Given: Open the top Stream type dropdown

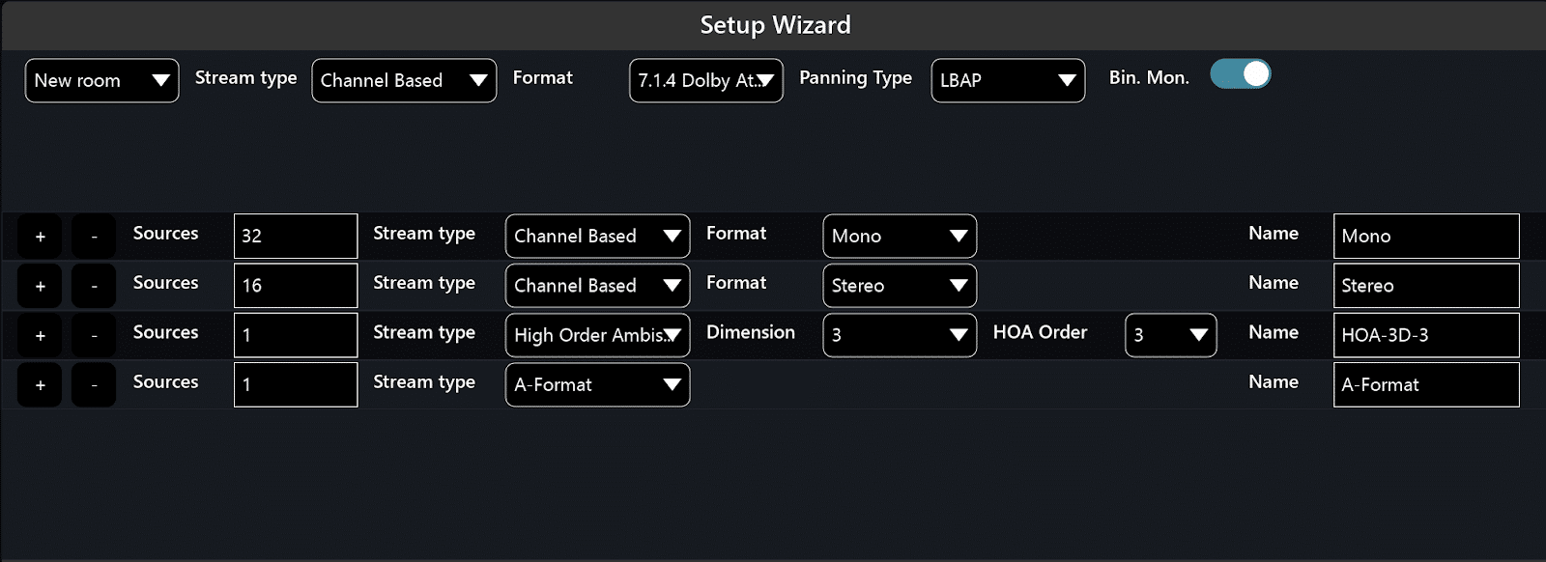Looking at the screenshot, I should click(403, 80).
